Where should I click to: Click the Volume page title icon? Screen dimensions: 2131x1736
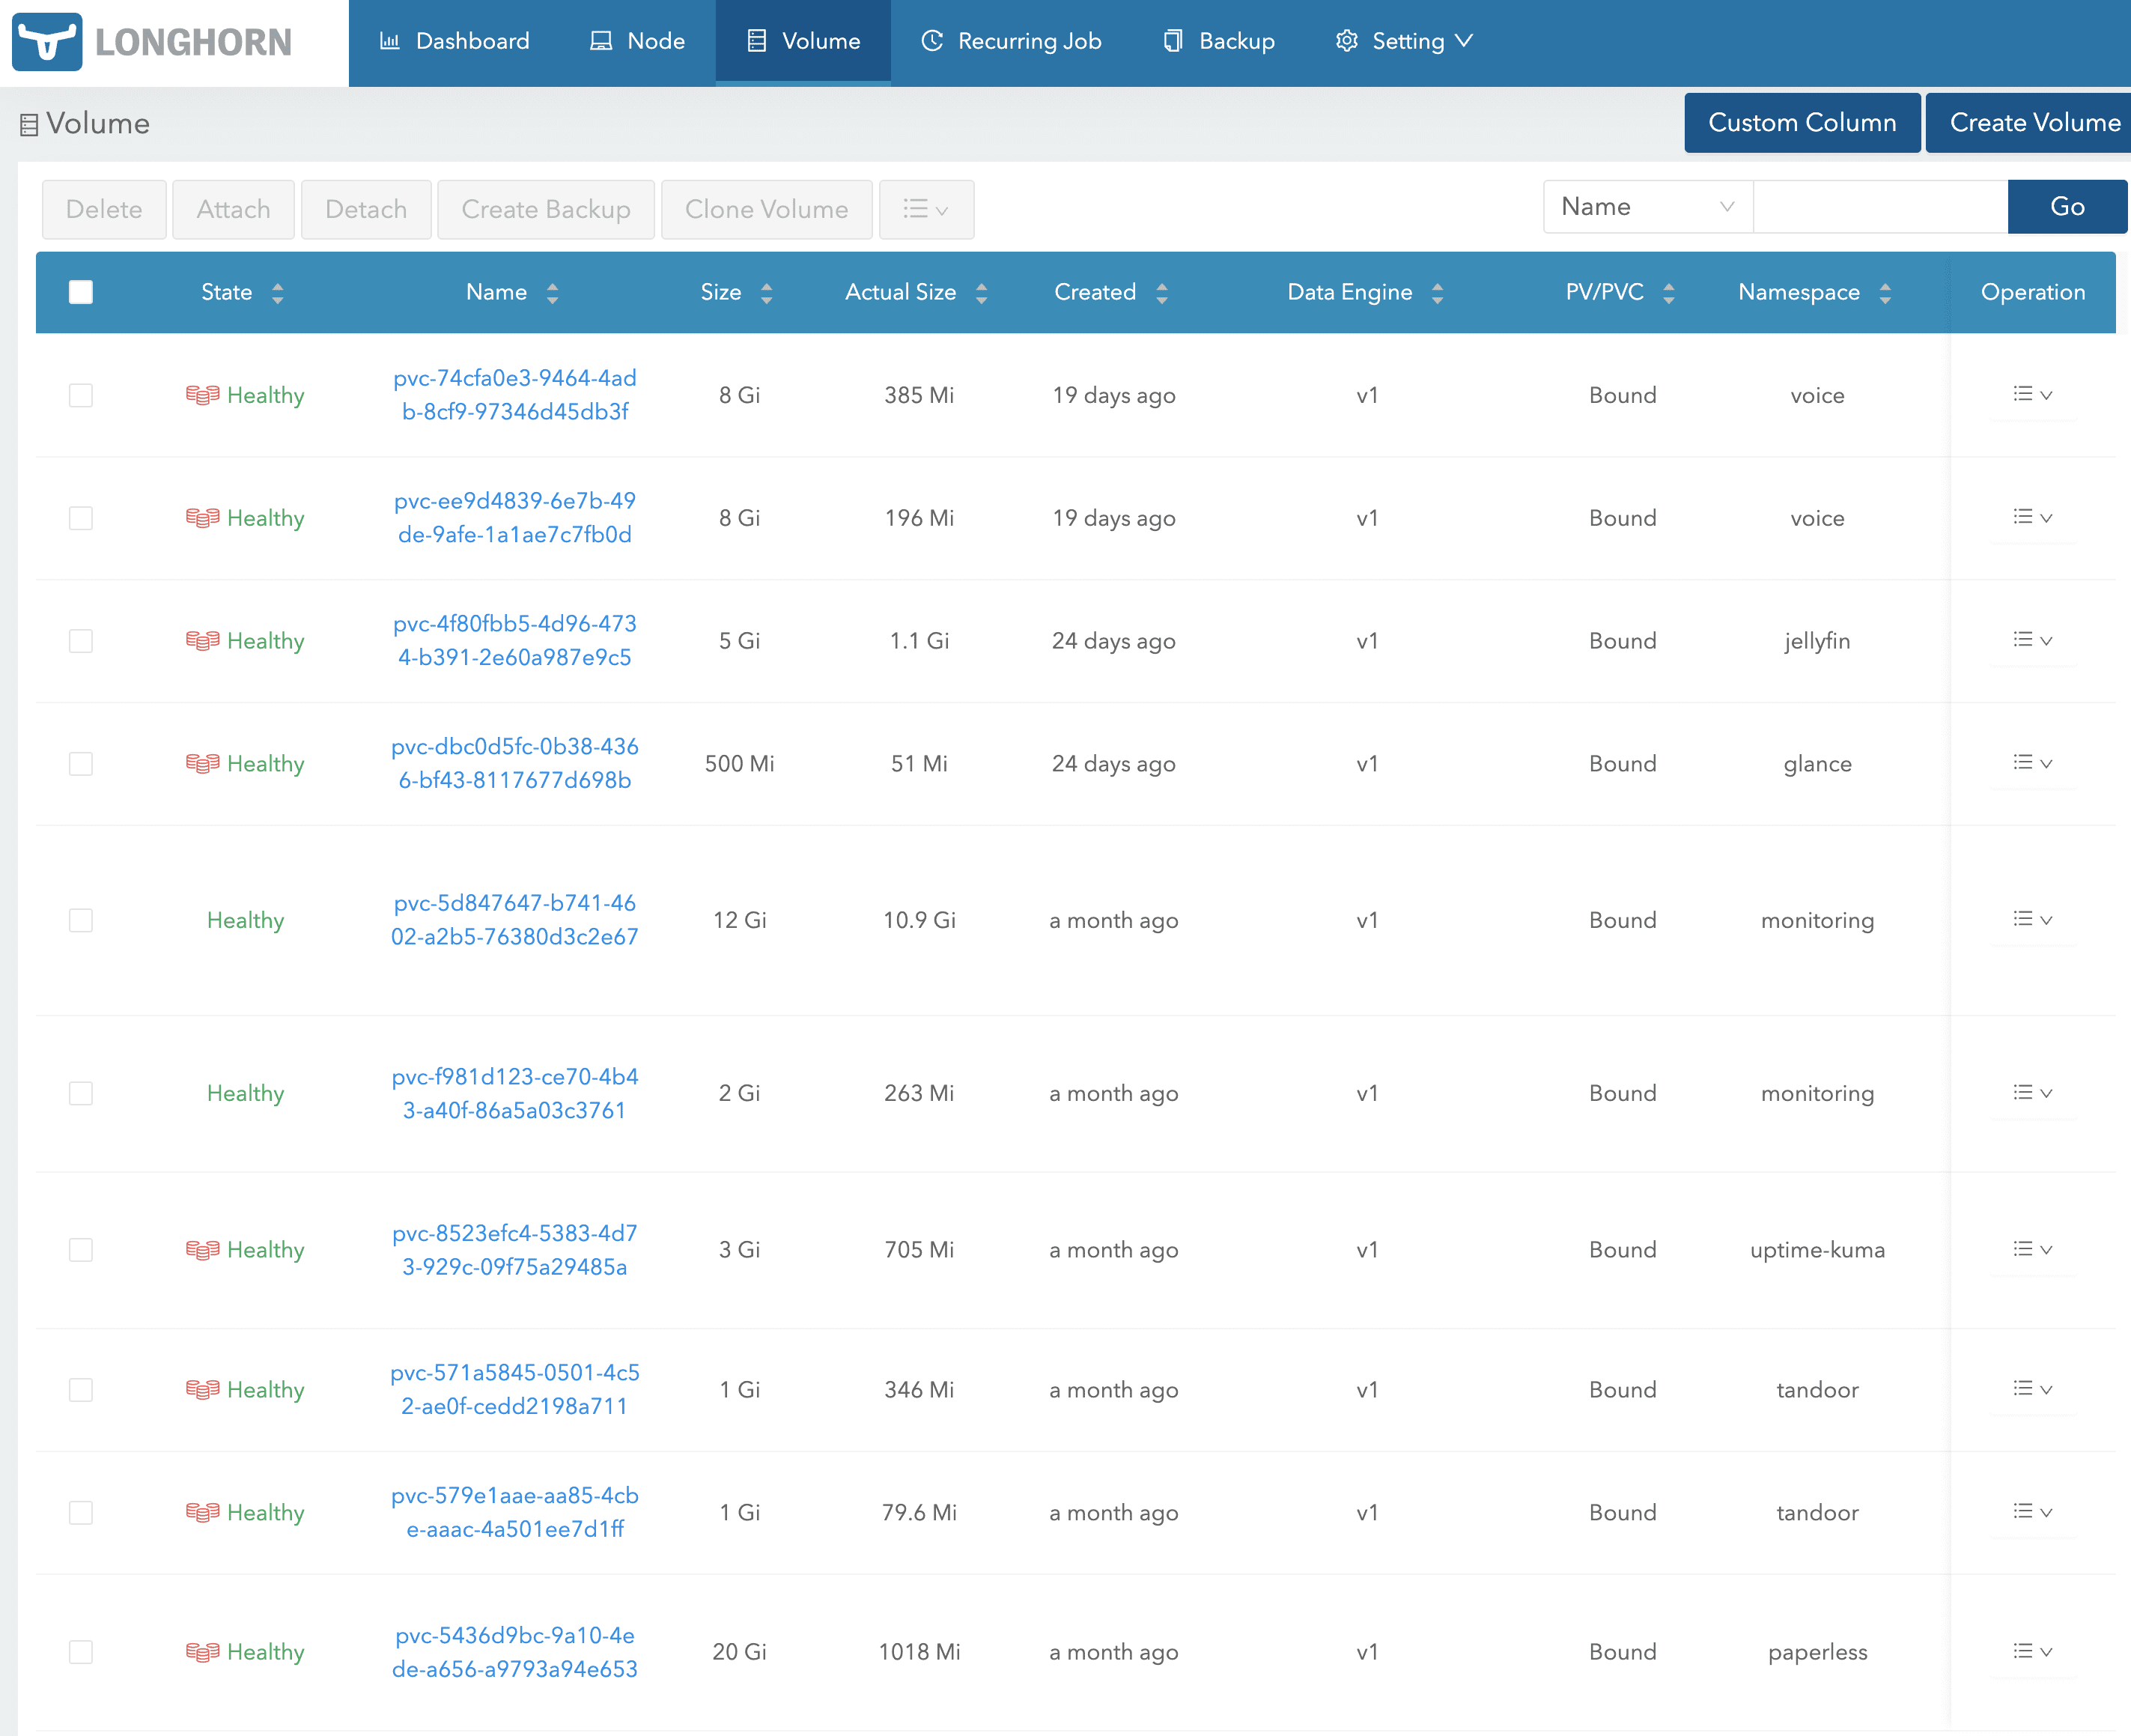click(29, 125)
